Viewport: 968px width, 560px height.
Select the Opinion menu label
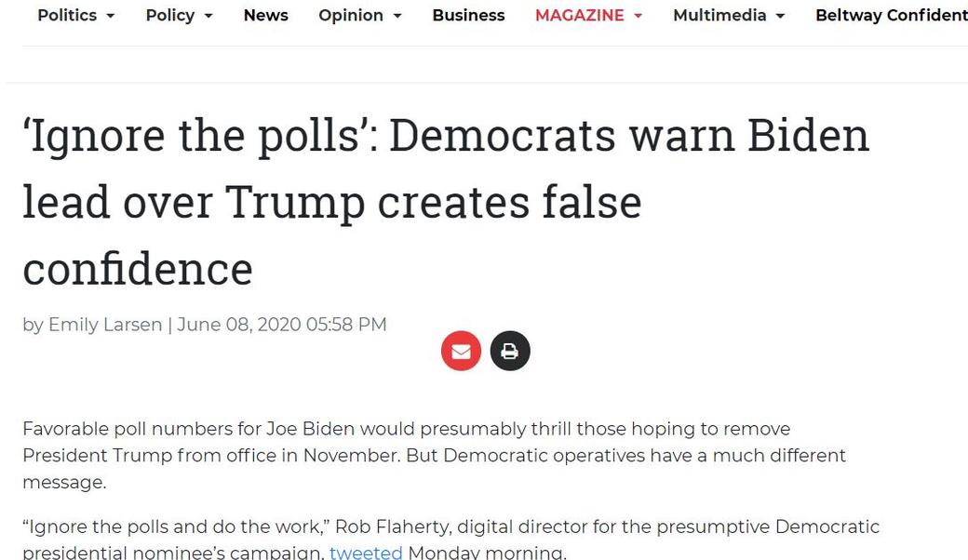tap(351, 15)
